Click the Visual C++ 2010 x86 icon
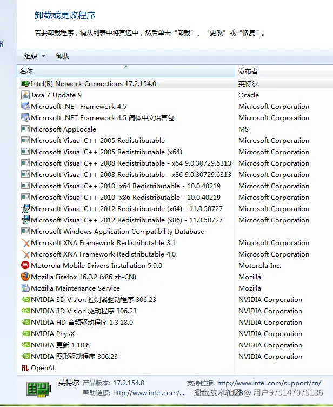This screenshot has height=407, width=333. coord(25,197)
